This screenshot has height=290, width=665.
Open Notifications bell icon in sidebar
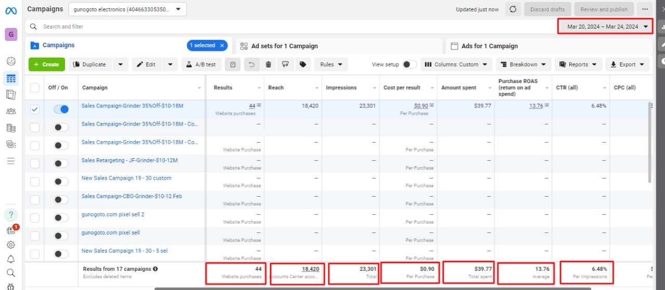tap(11, 259)
